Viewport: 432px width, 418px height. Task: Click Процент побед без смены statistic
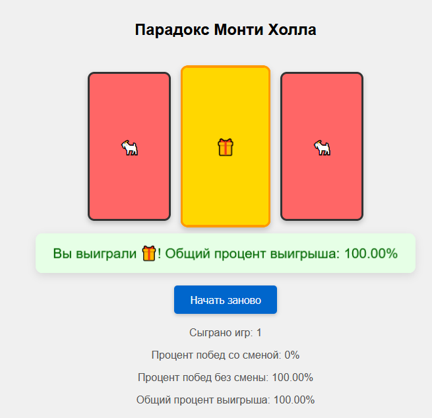(226, 377)
